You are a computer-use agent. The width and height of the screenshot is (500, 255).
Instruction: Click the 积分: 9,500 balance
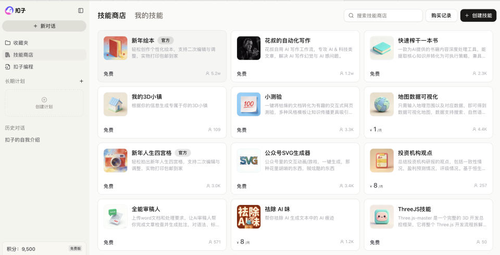coord(21,249)
